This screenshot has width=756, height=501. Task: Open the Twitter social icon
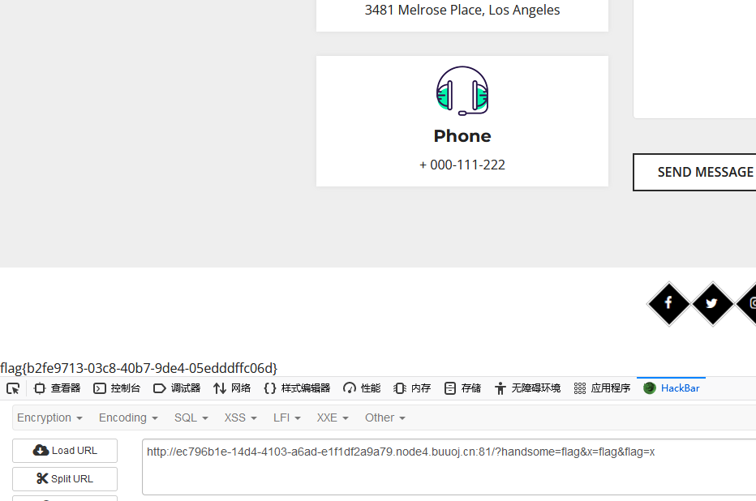click(x=711, y=303)
